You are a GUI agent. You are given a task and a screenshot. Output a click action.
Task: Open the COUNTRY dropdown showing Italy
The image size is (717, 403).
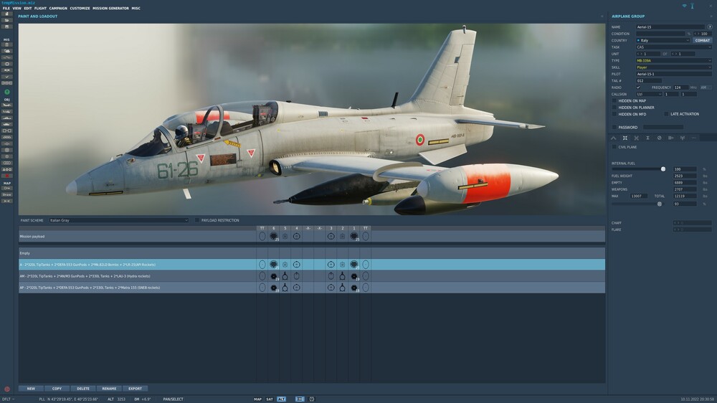tap(663, 40)
